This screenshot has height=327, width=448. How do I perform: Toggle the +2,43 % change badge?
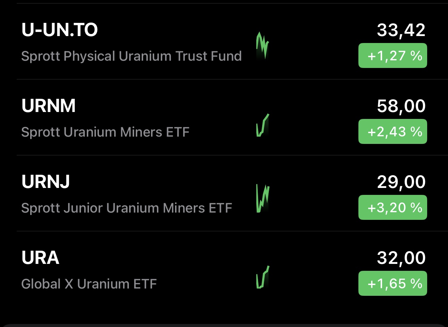click(x=392, y=131)
